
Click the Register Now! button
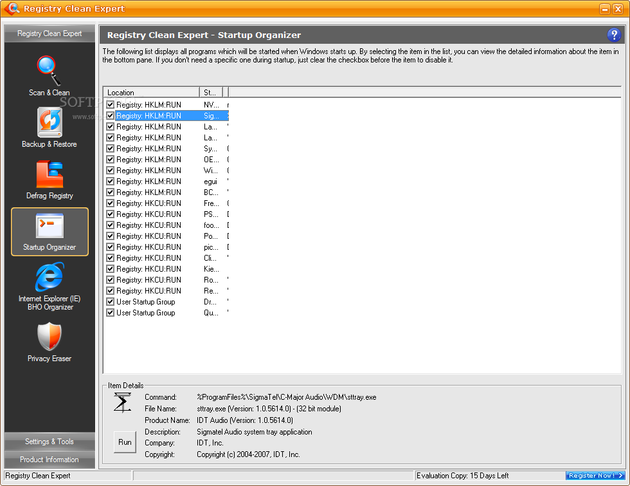point(595,476)
